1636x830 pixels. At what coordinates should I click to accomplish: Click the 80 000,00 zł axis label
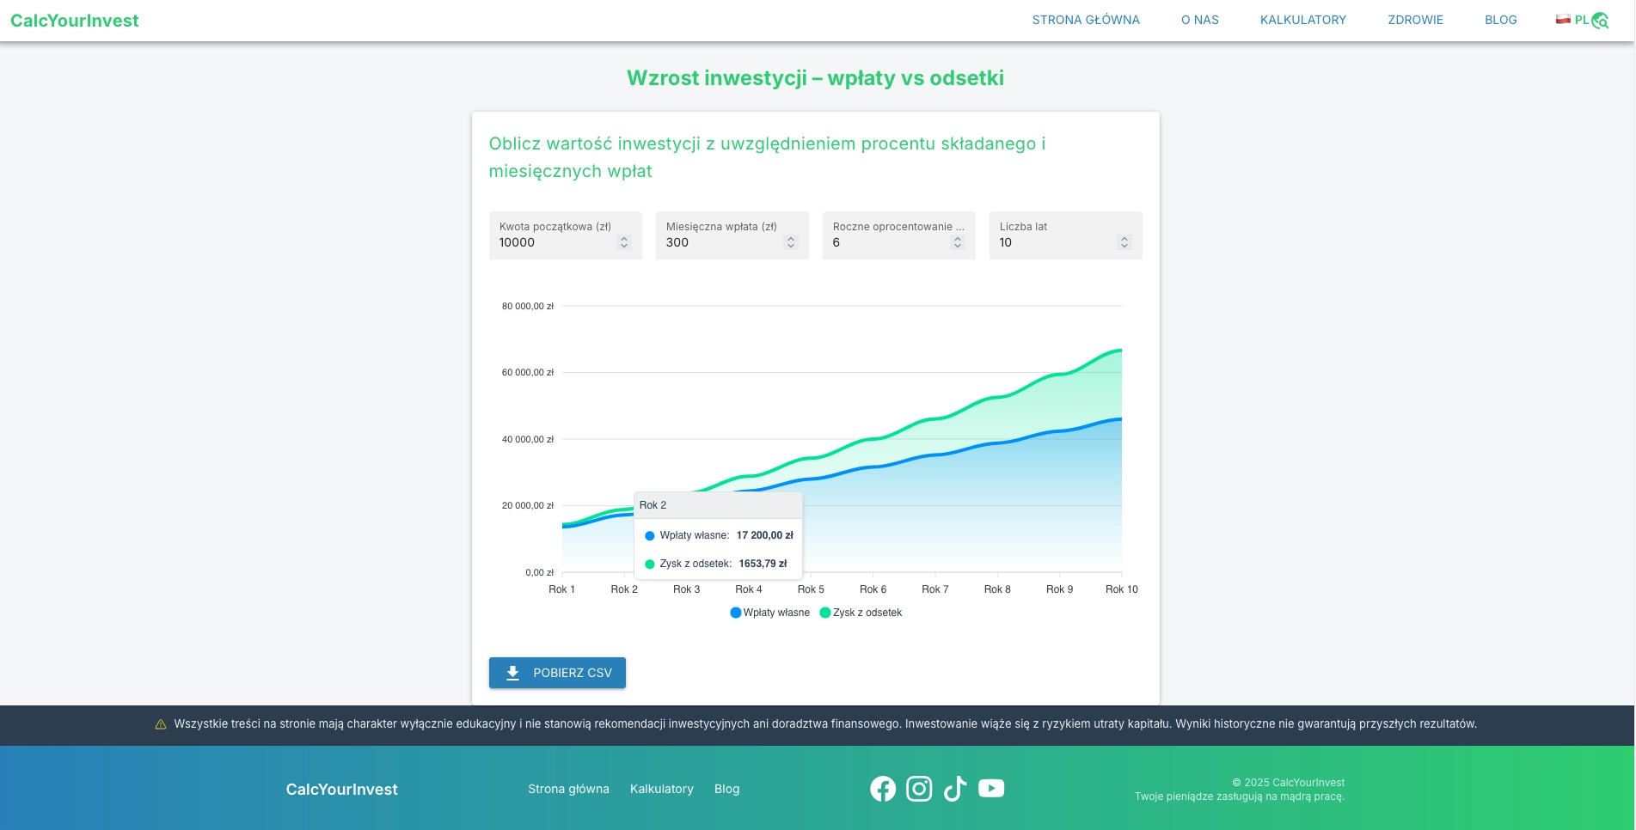528,306
